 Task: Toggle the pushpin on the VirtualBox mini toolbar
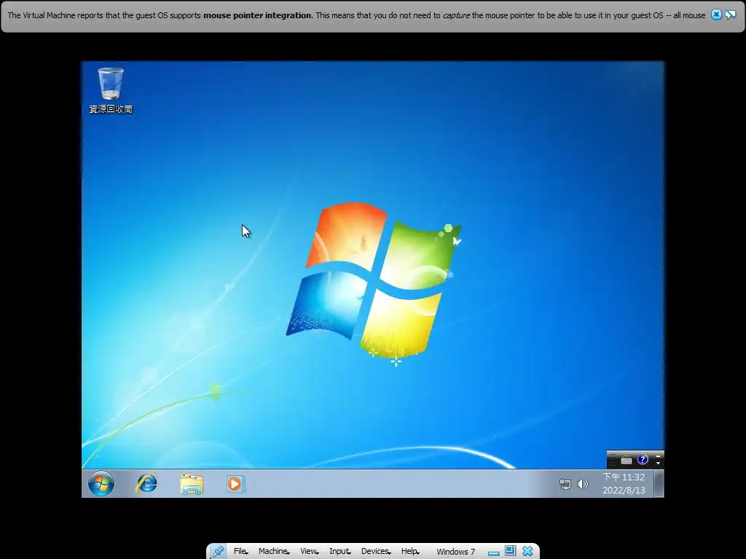[x=218, y=552]
